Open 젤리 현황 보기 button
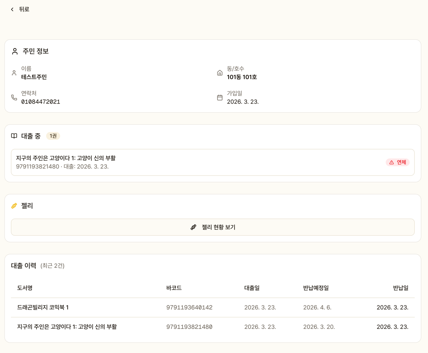This screenshot has width=428, height=353. (213, 227)
